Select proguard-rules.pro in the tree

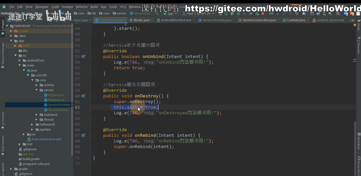pos(34,164)
